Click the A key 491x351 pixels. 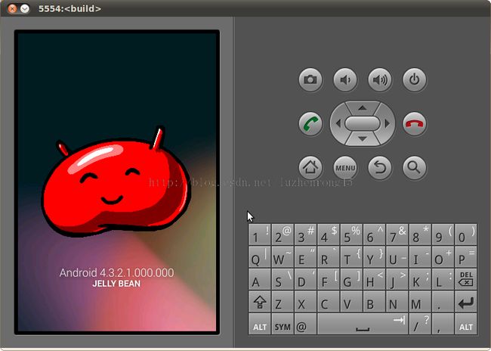[260, 279]
